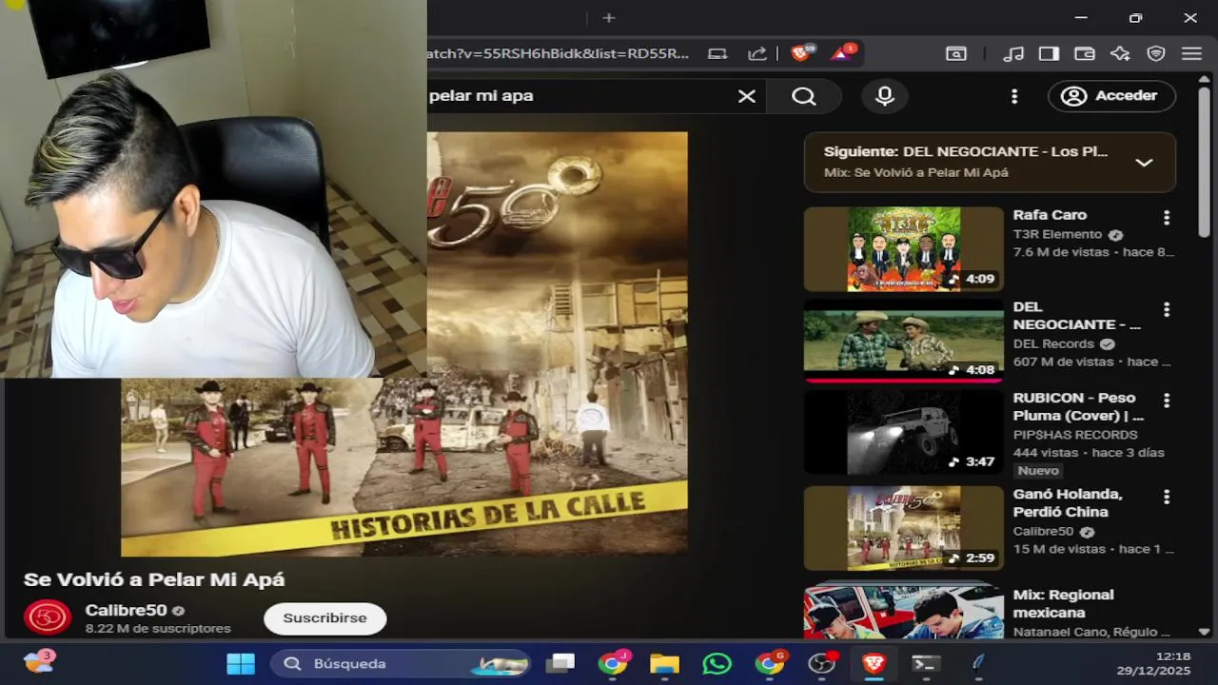Open a new browser tab
The height and width of the screenshot is (685, 1218).
coord(609,18)
